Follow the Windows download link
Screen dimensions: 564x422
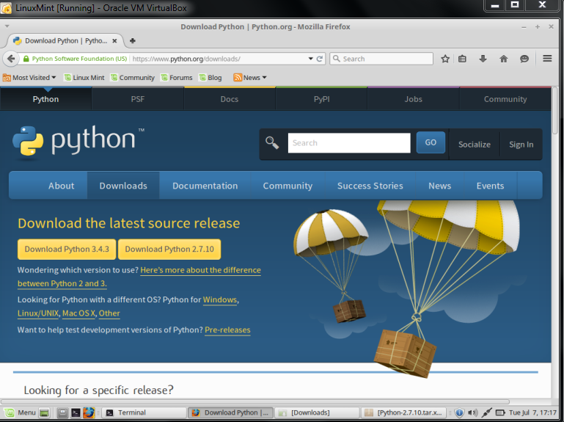click(x=220, y=299)
